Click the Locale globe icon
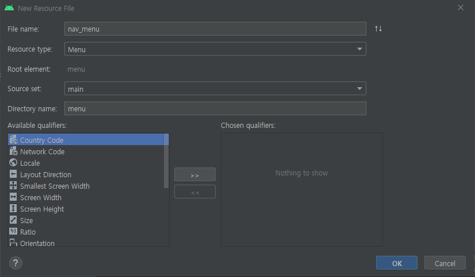The image size is (475, 277). pos(13,162)
